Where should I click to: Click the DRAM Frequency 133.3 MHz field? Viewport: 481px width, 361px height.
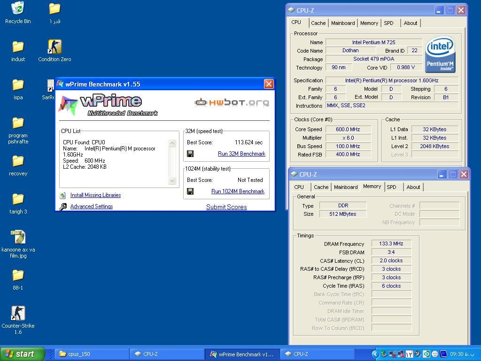click(x=391, y=243)
